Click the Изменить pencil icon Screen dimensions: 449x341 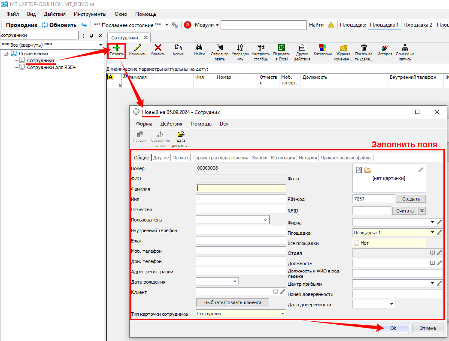tap(137, 48)
